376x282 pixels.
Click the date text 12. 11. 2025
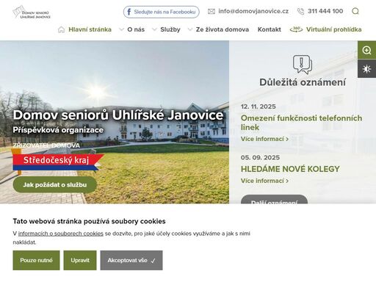[258, 106]
